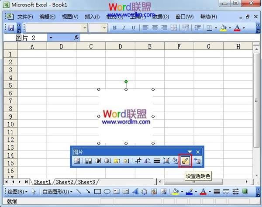Select the Select Objects arrow in Drawing toolbar

point(34,191)
